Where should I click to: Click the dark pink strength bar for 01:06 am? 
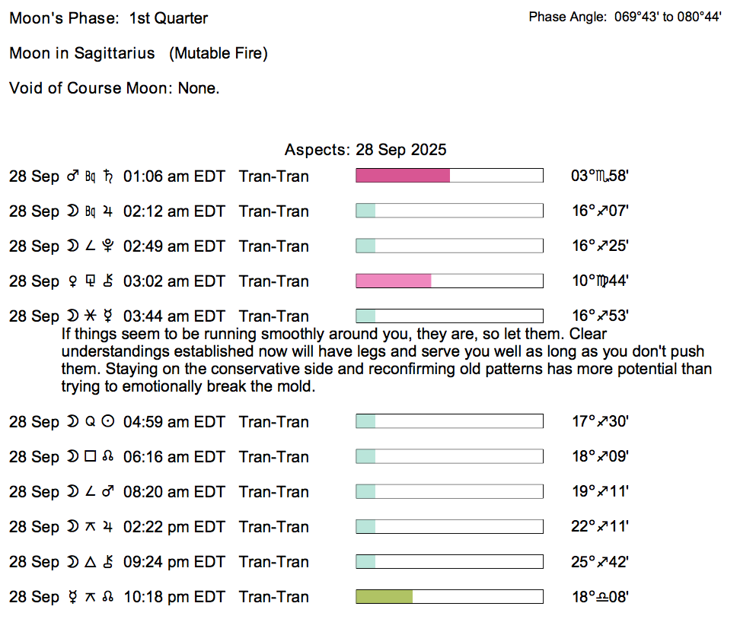(x=403, y=176)
